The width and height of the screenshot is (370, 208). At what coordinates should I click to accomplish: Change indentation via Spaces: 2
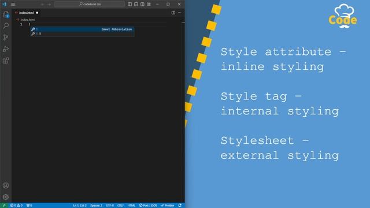[97, 206]
